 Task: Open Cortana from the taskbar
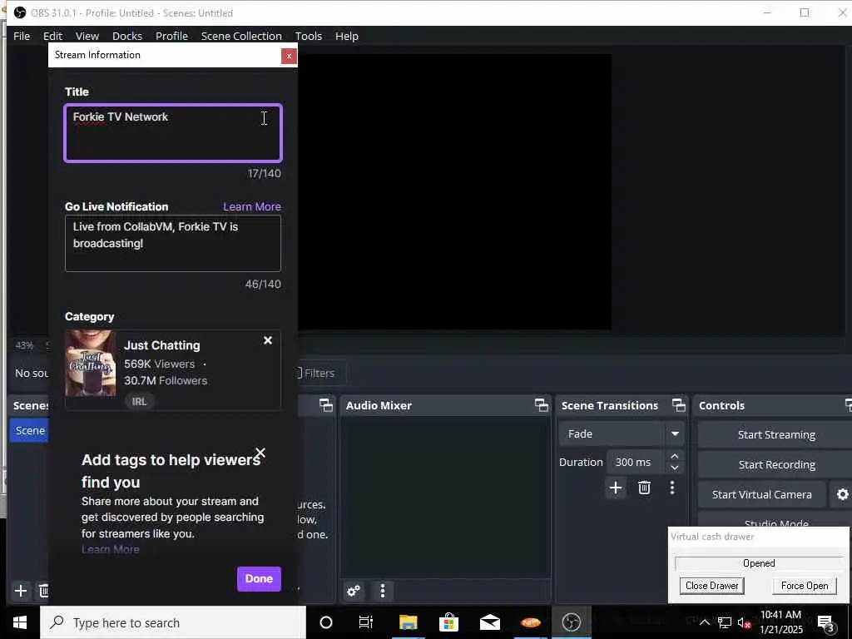coord(326,622)
